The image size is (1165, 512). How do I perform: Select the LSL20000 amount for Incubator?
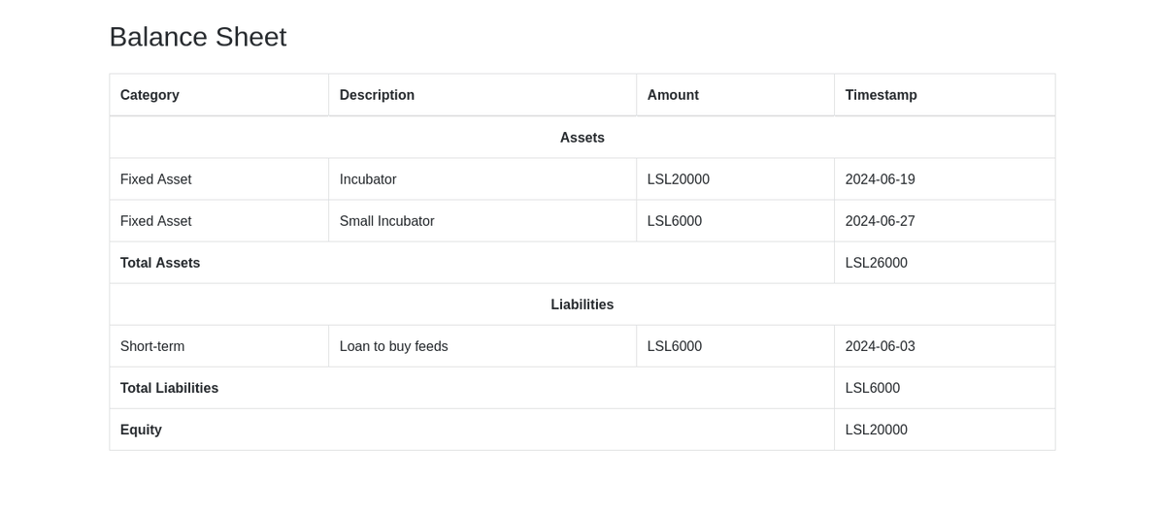click(678, 179)
